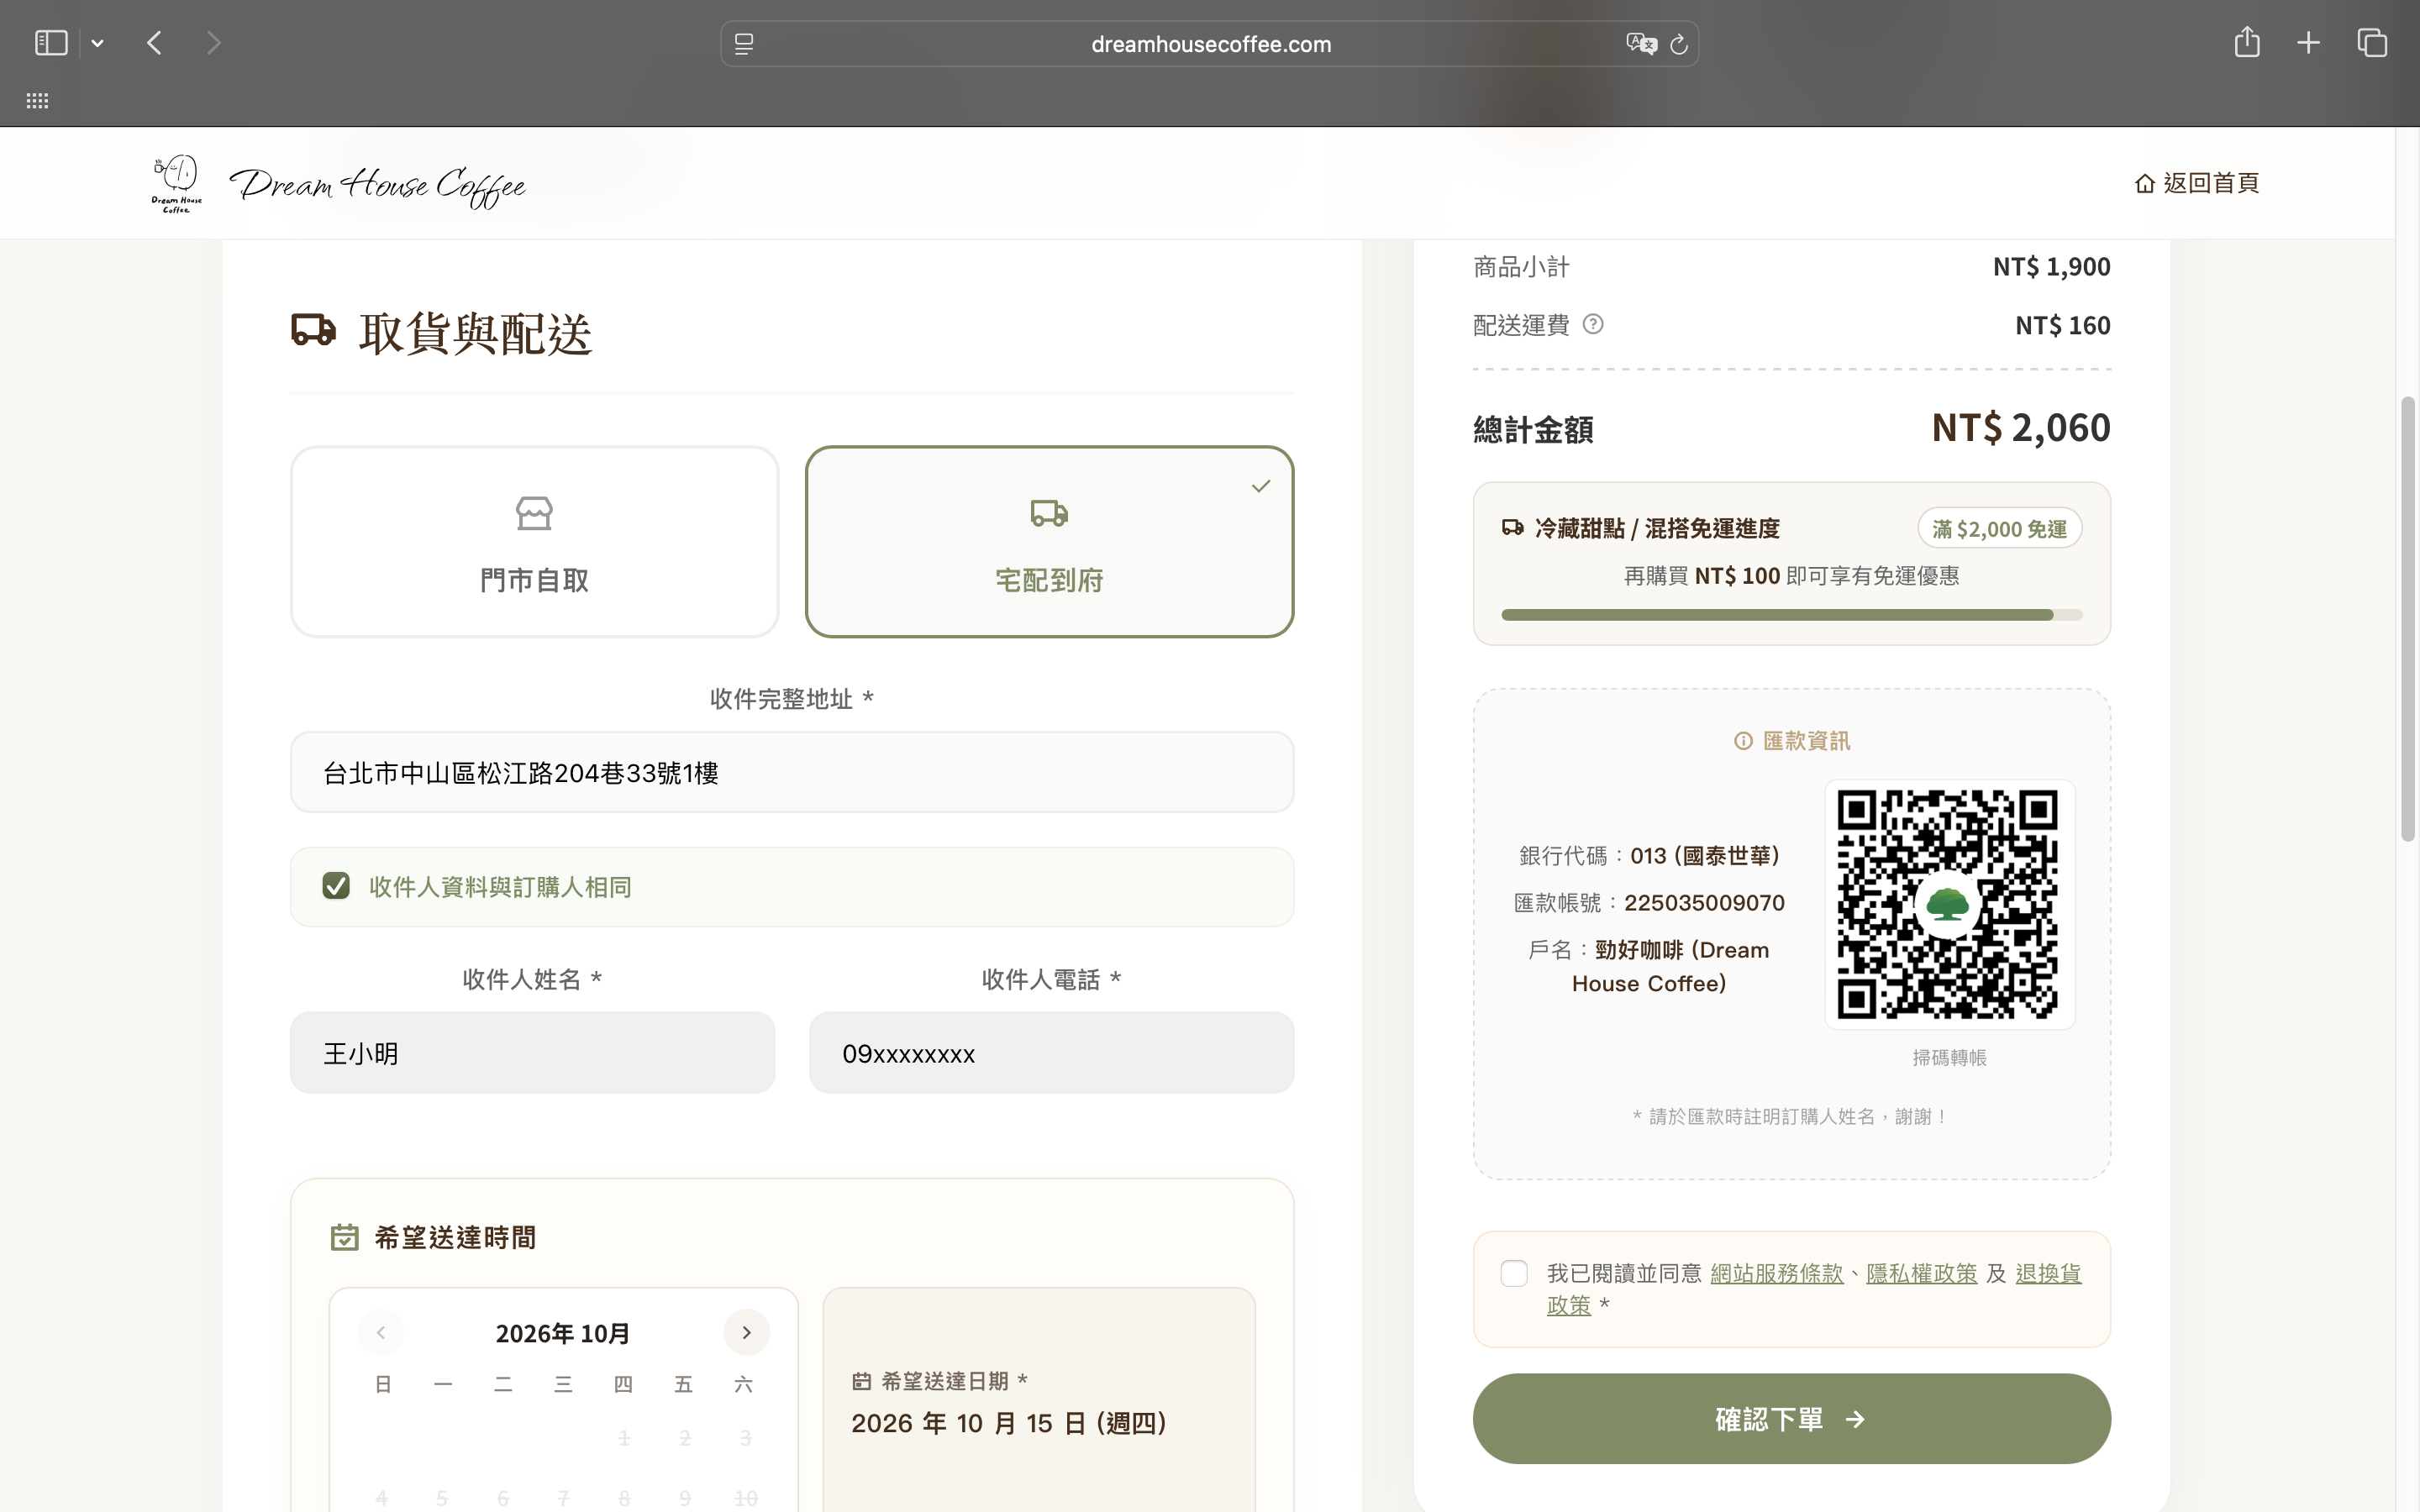This screenshot has height=1512, width=2420.
Task: Click the 希望送達日期 value 2026 年 10 月 15 日
Action: click(1008, 1423)
